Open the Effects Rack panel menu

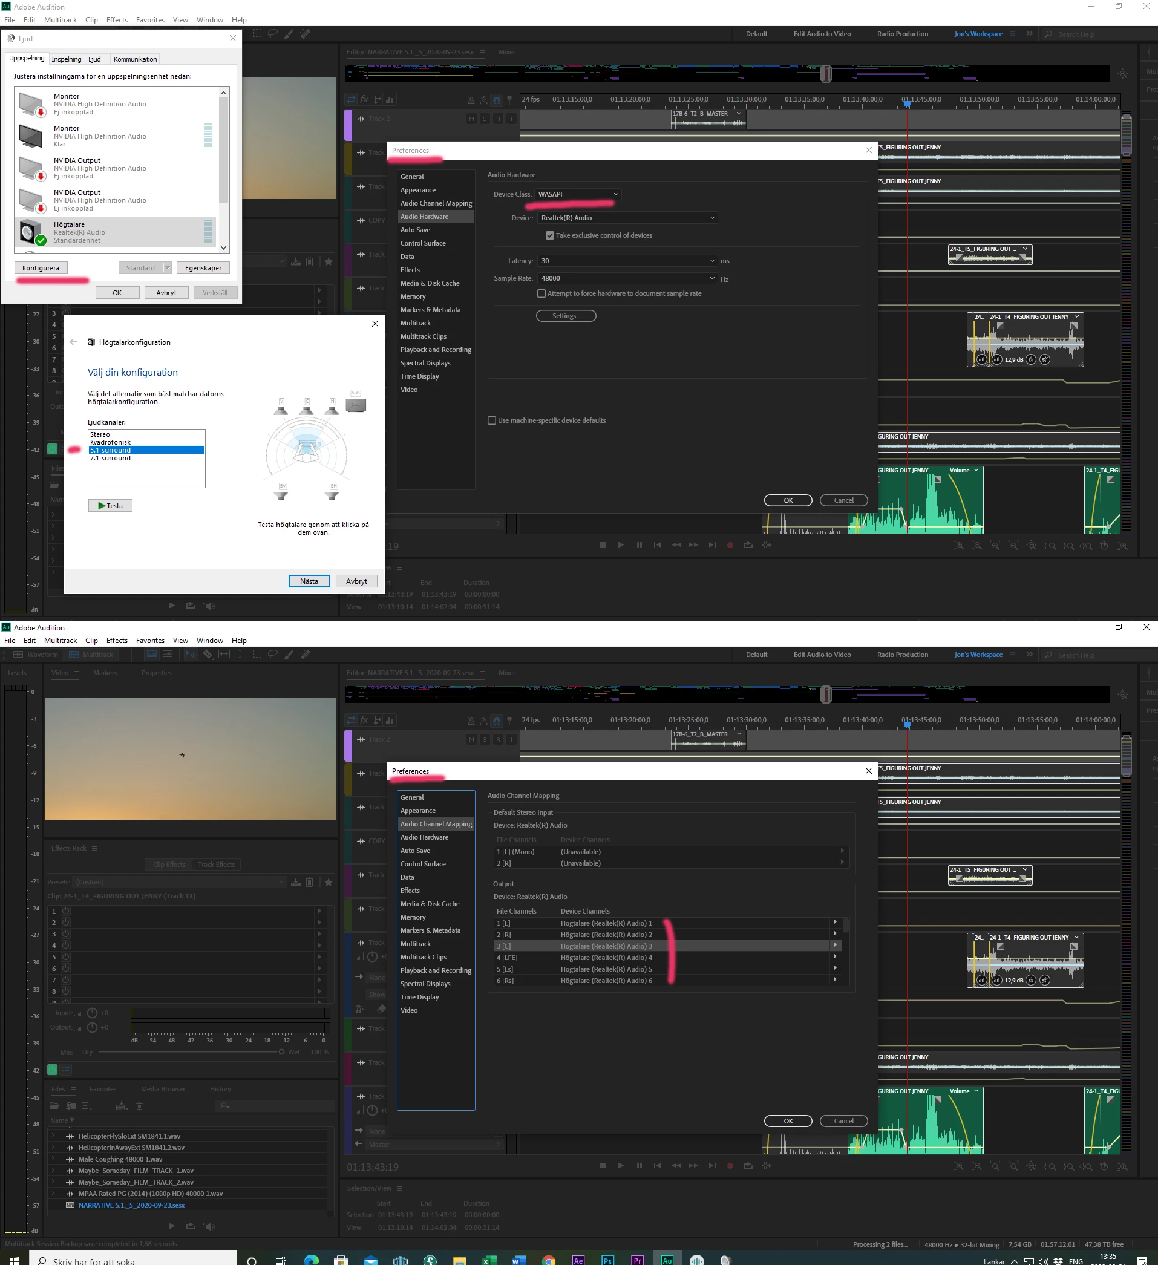[94, 848]
